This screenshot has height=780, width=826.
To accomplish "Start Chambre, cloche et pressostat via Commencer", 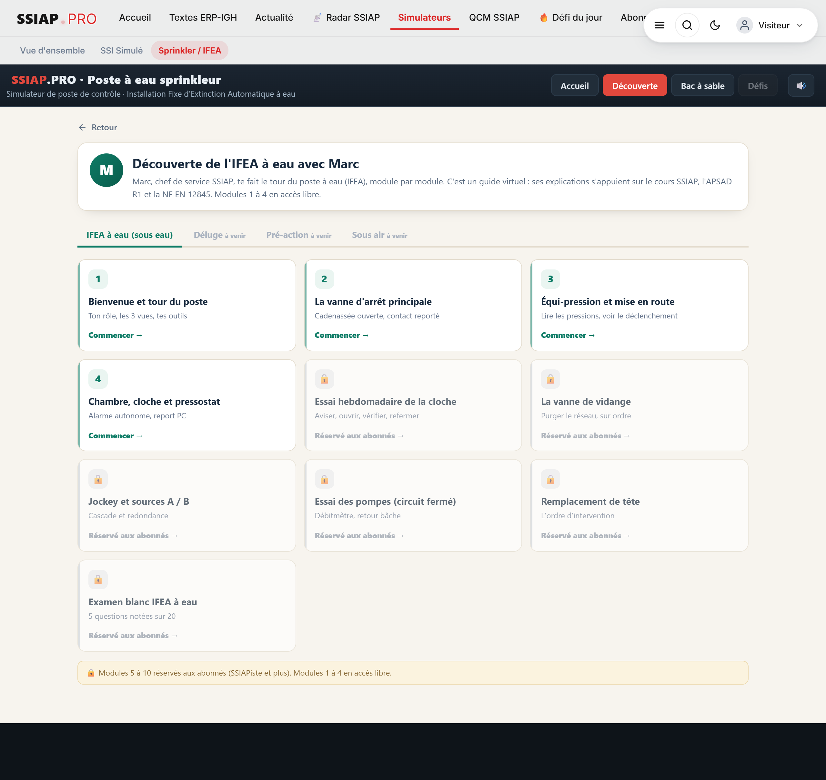I will pos(115,436).
